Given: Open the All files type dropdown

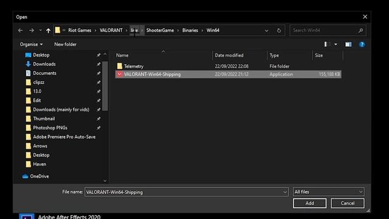Looking at the screenshot, I should (328, 192).
